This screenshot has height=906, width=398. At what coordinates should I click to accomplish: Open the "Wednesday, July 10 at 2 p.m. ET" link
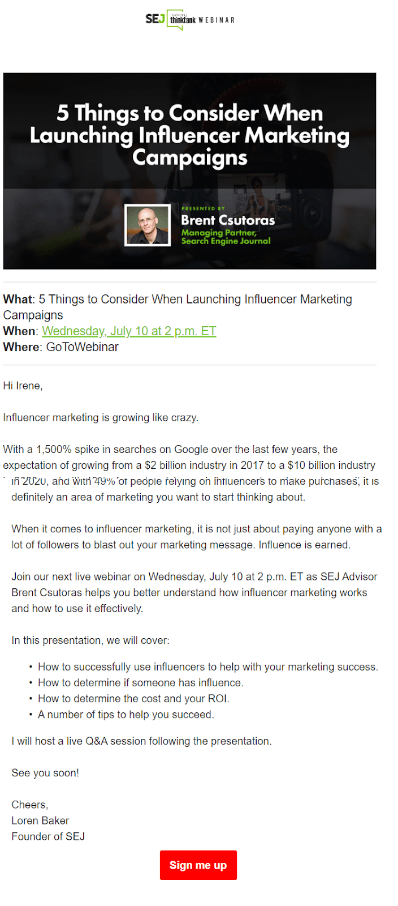click(x=129, y=331)
